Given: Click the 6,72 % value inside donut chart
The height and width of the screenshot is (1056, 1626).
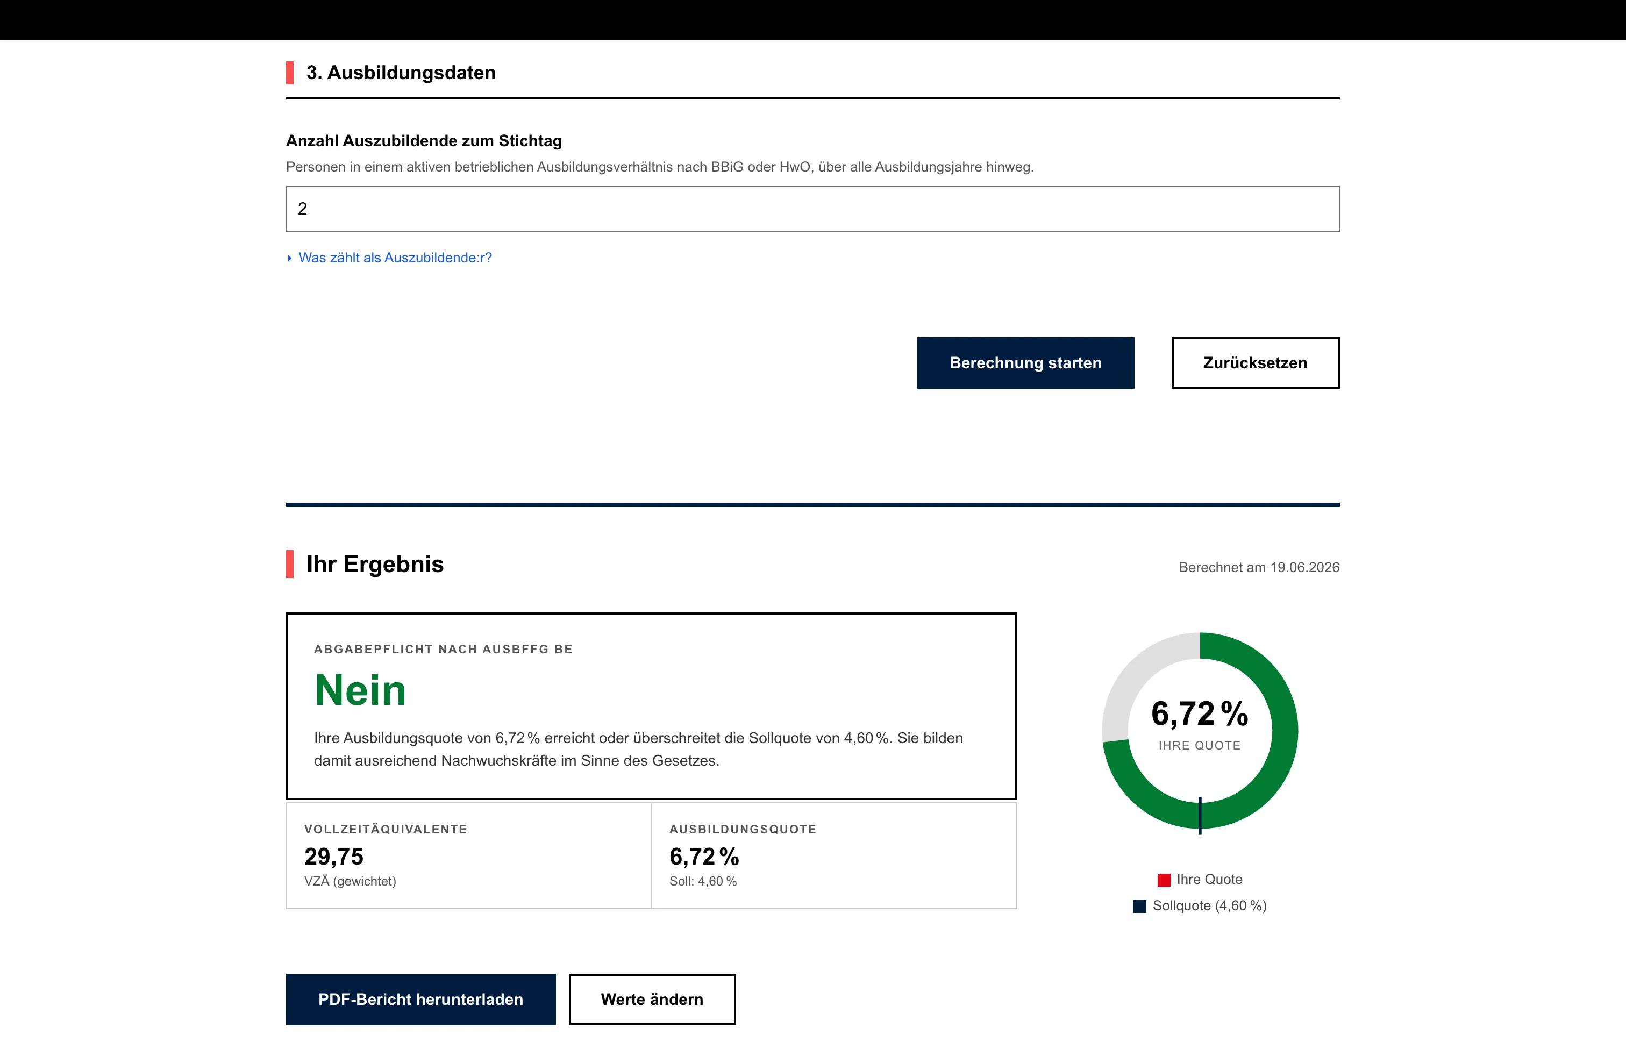Looking at the screenshot, I should coord(1200,714).
